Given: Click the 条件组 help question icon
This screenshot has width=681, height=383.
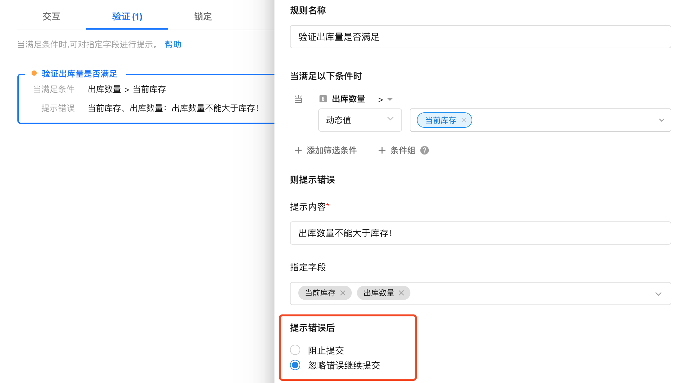Looking at the screenshot, I should click(425, 150).
